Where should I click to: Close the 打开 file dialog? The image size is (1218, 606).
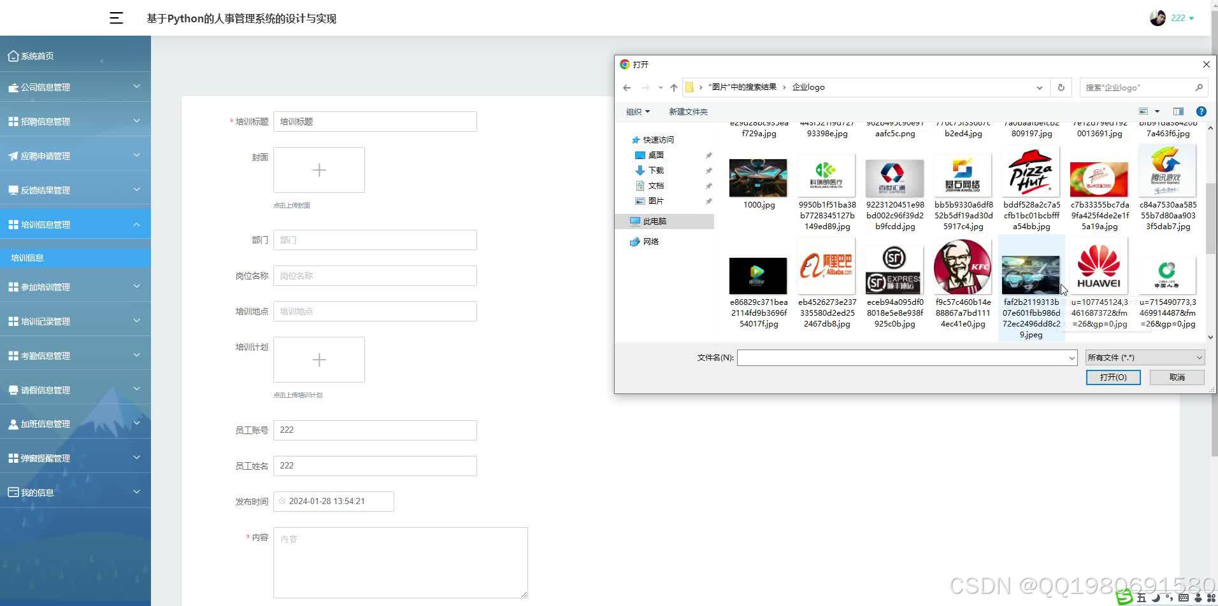pyautogui.click(x=1205, y=64)
